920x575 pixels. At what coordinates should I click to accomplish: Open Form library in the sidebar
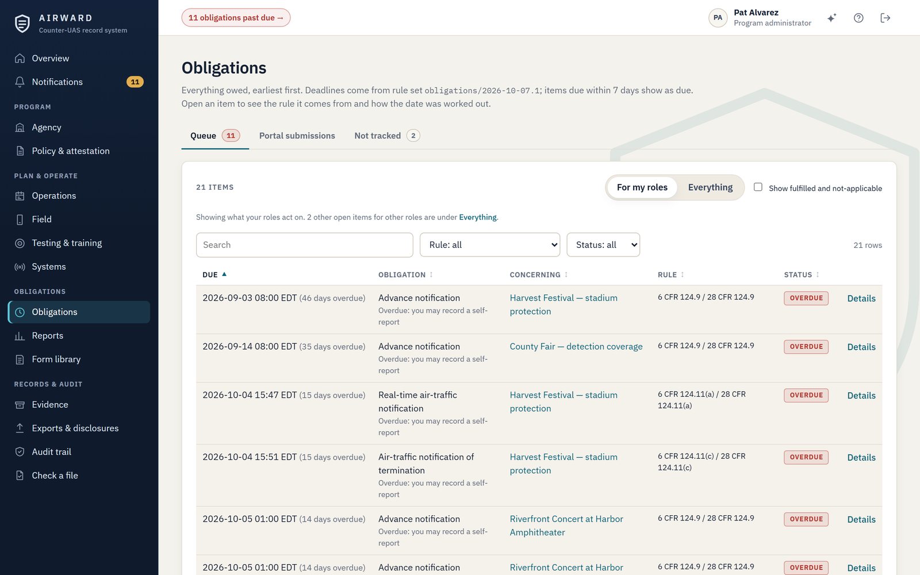coord(79,359)
